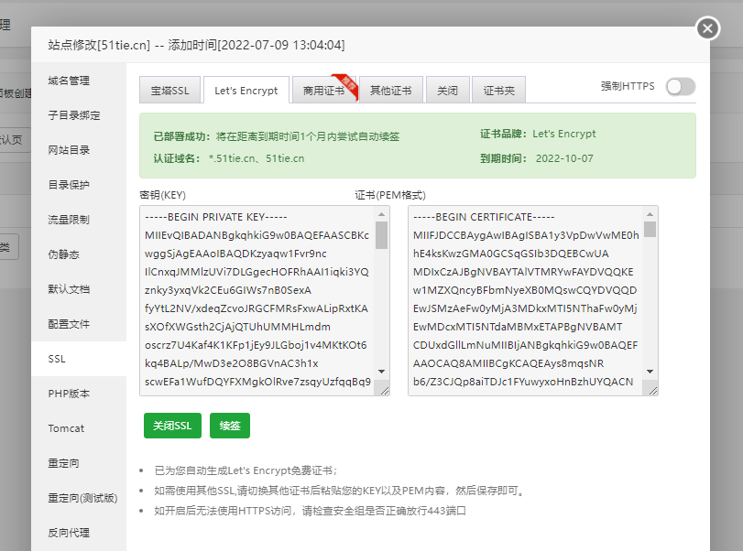Toggle the 强制HTTPS switch
Screen dimensions: 743x551
click(680, 87)
